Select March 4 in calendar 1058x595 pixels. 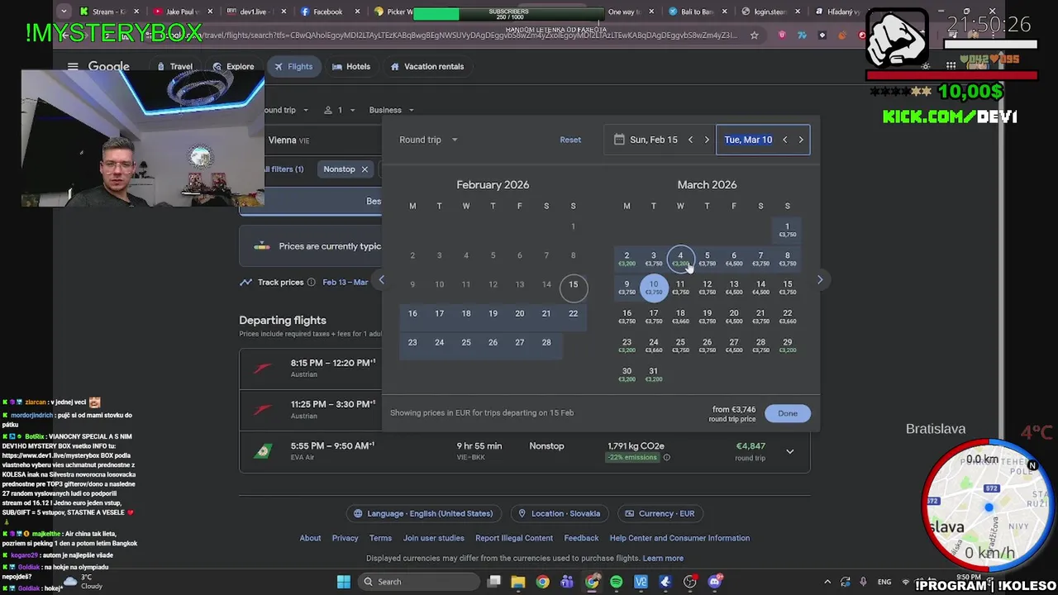680,259
